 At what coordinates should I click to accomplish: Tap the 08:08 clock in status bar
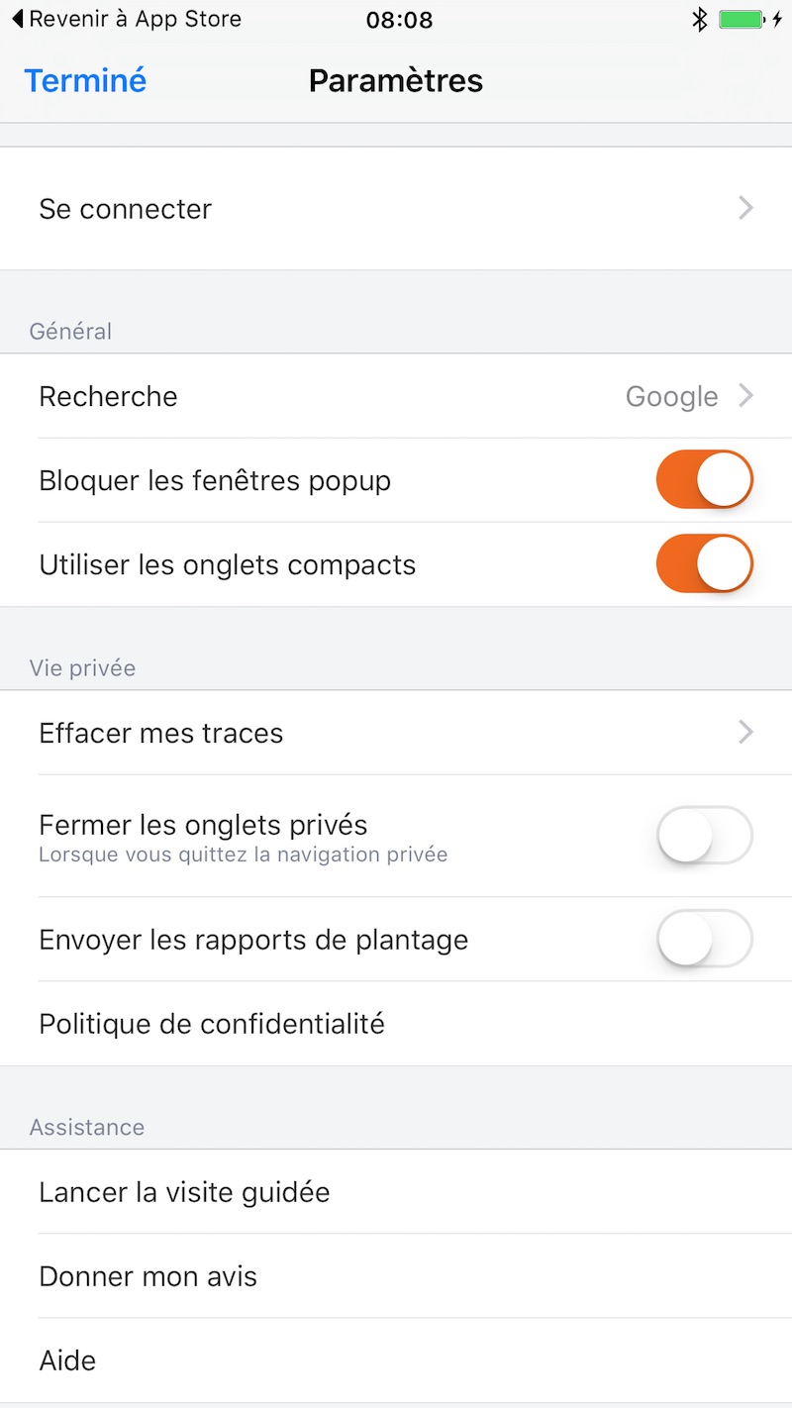[399, 19]
